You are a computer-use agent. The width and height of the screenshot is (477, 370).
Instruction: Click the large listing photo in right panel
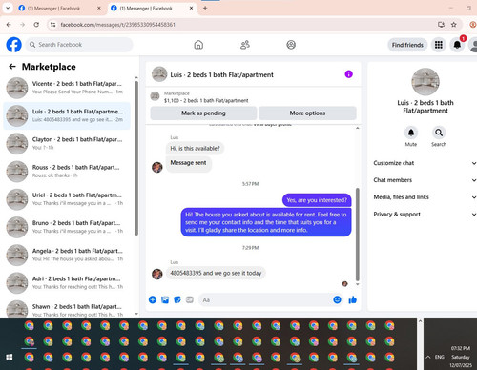[x=425, y=82]
